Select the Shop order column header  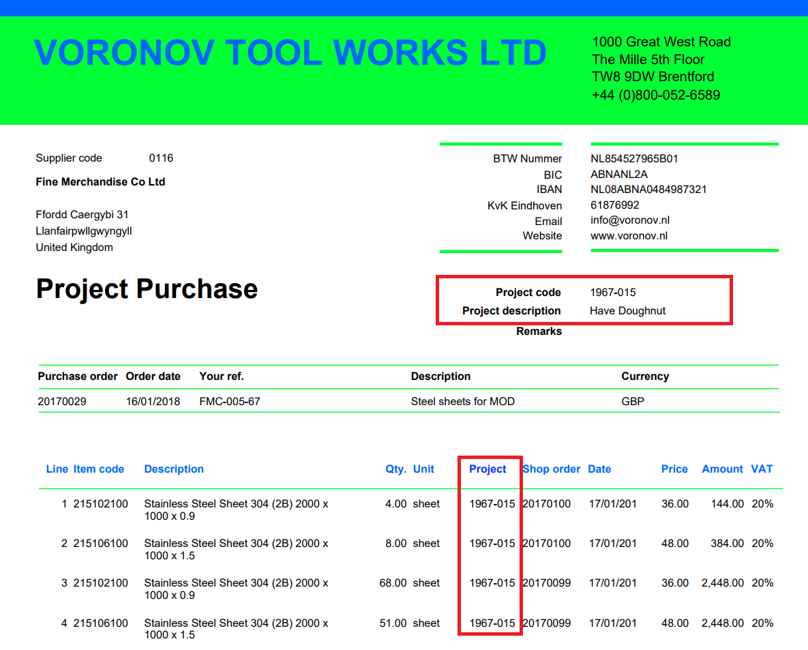[x=551, y=469]
